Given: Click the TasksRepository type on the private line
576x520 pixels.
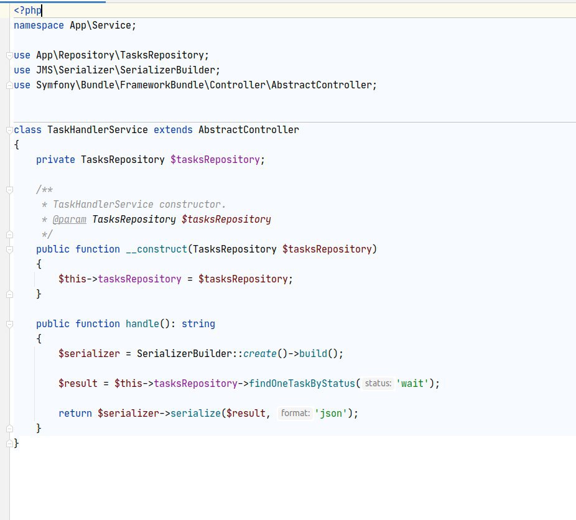Looking at the screenshot, I should 123,160.
